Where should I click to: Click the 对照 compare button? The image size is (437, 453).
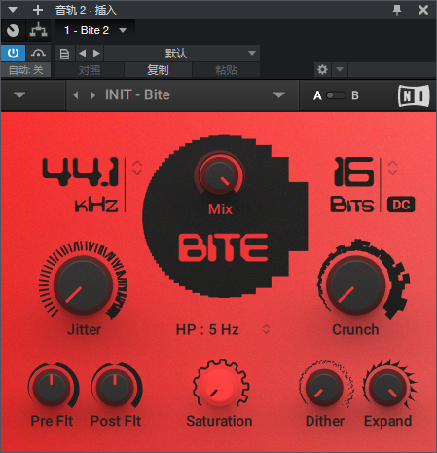(x=90, y=70)
